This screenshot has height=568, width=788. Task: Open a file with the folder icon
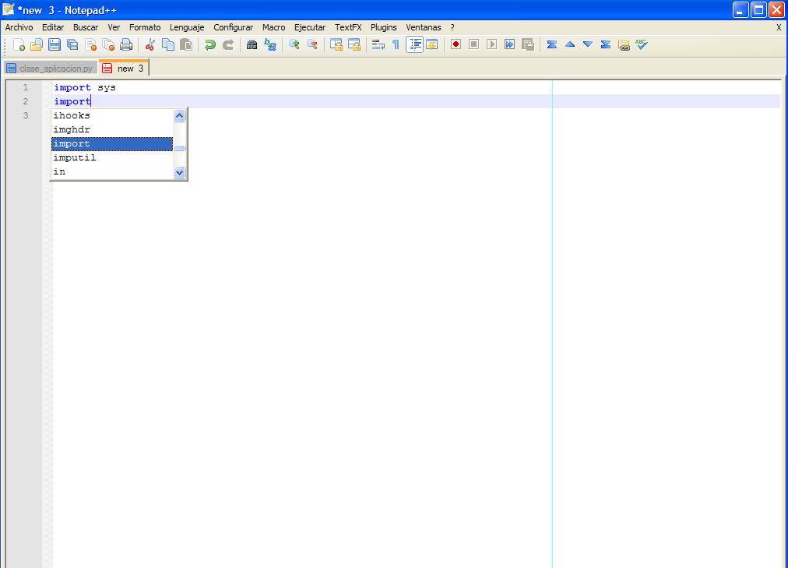36,44
